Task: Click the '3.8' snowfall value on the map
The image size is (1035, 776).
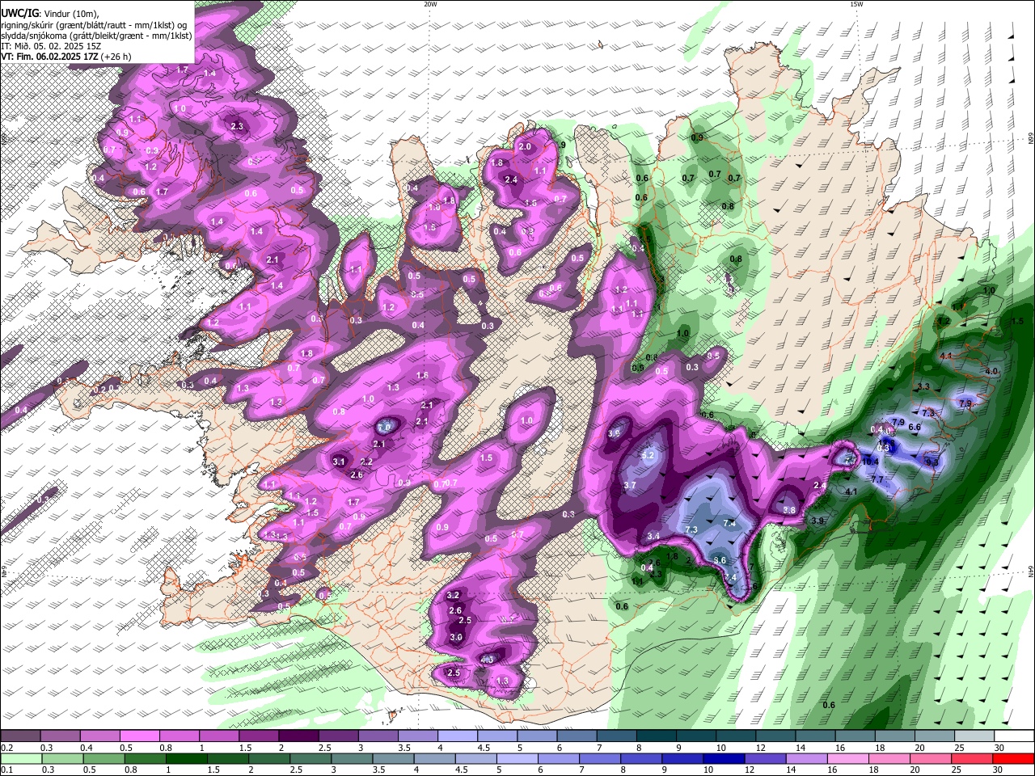Action: [x=789, y=510]
